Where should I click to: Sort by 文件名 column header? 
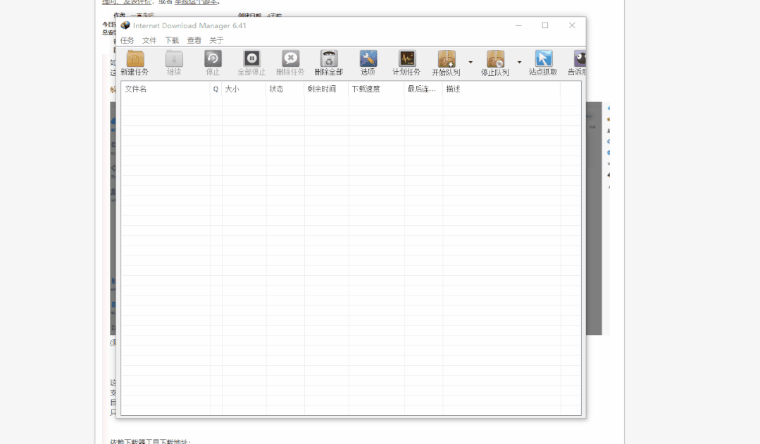click(x=166, y=89)
